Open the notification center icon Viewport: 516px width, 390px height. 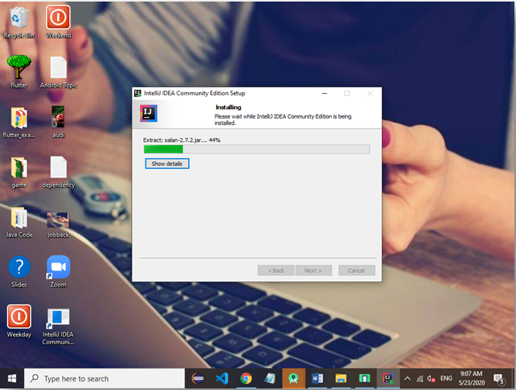[499, 379]
